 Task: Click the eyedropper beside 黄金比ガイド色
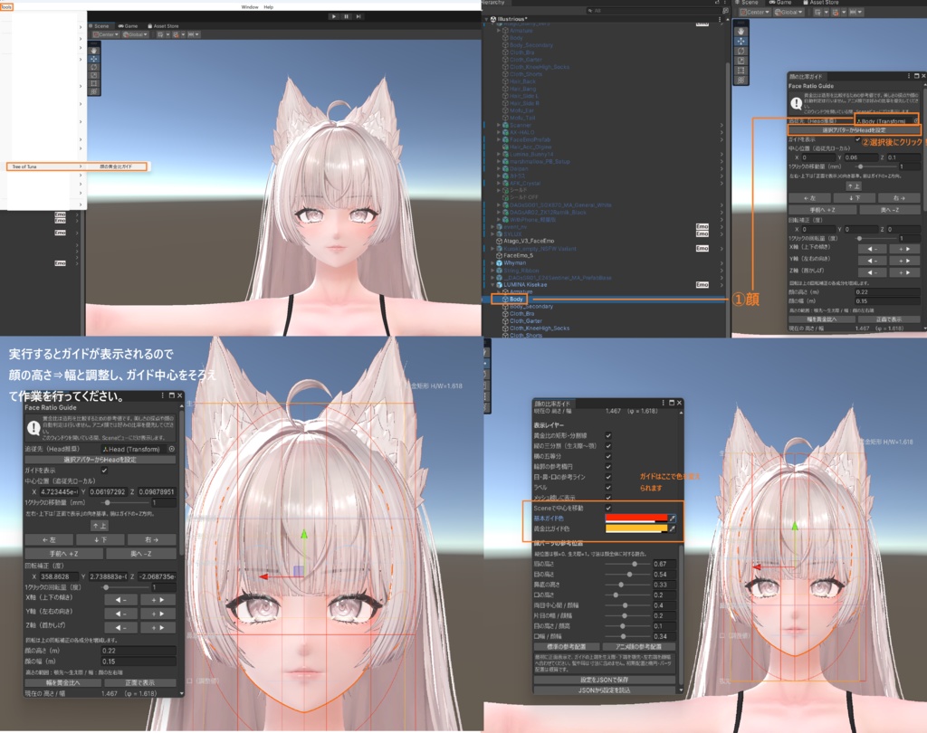point(672,528)
